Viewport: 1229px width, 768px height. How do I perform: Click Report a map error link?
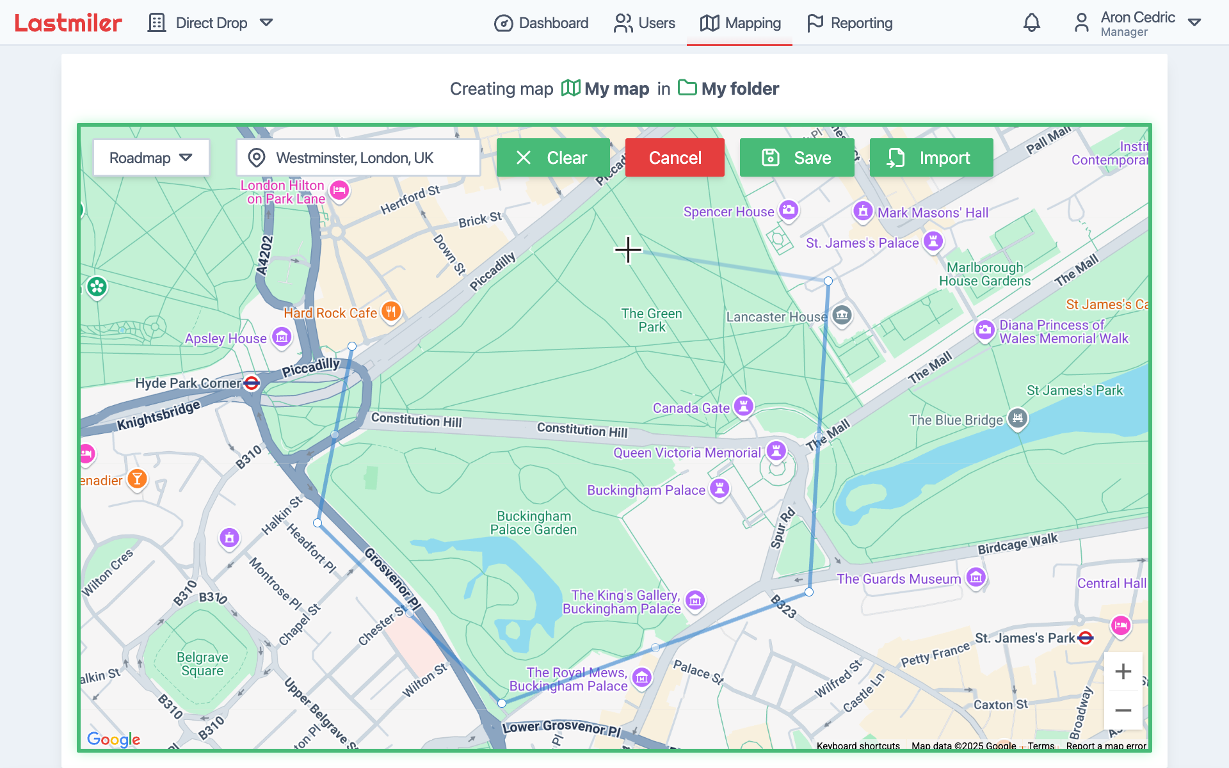[x=1106, y=746]
